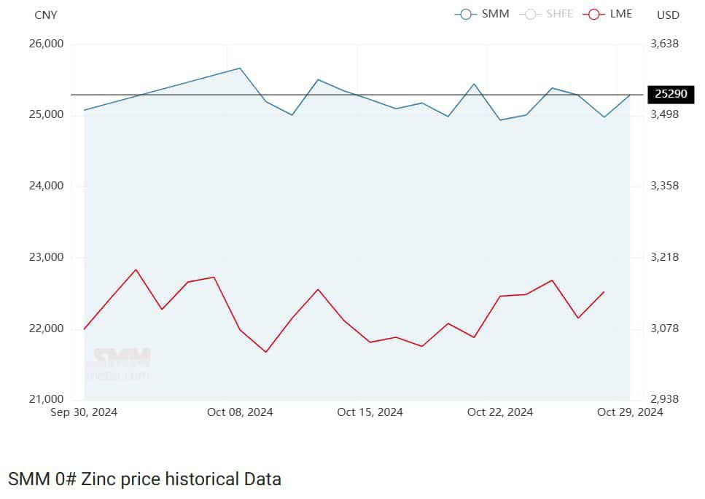Click the 3,638 USD axis value
This screenshot has height=499, width=705.
pos(664,44)
